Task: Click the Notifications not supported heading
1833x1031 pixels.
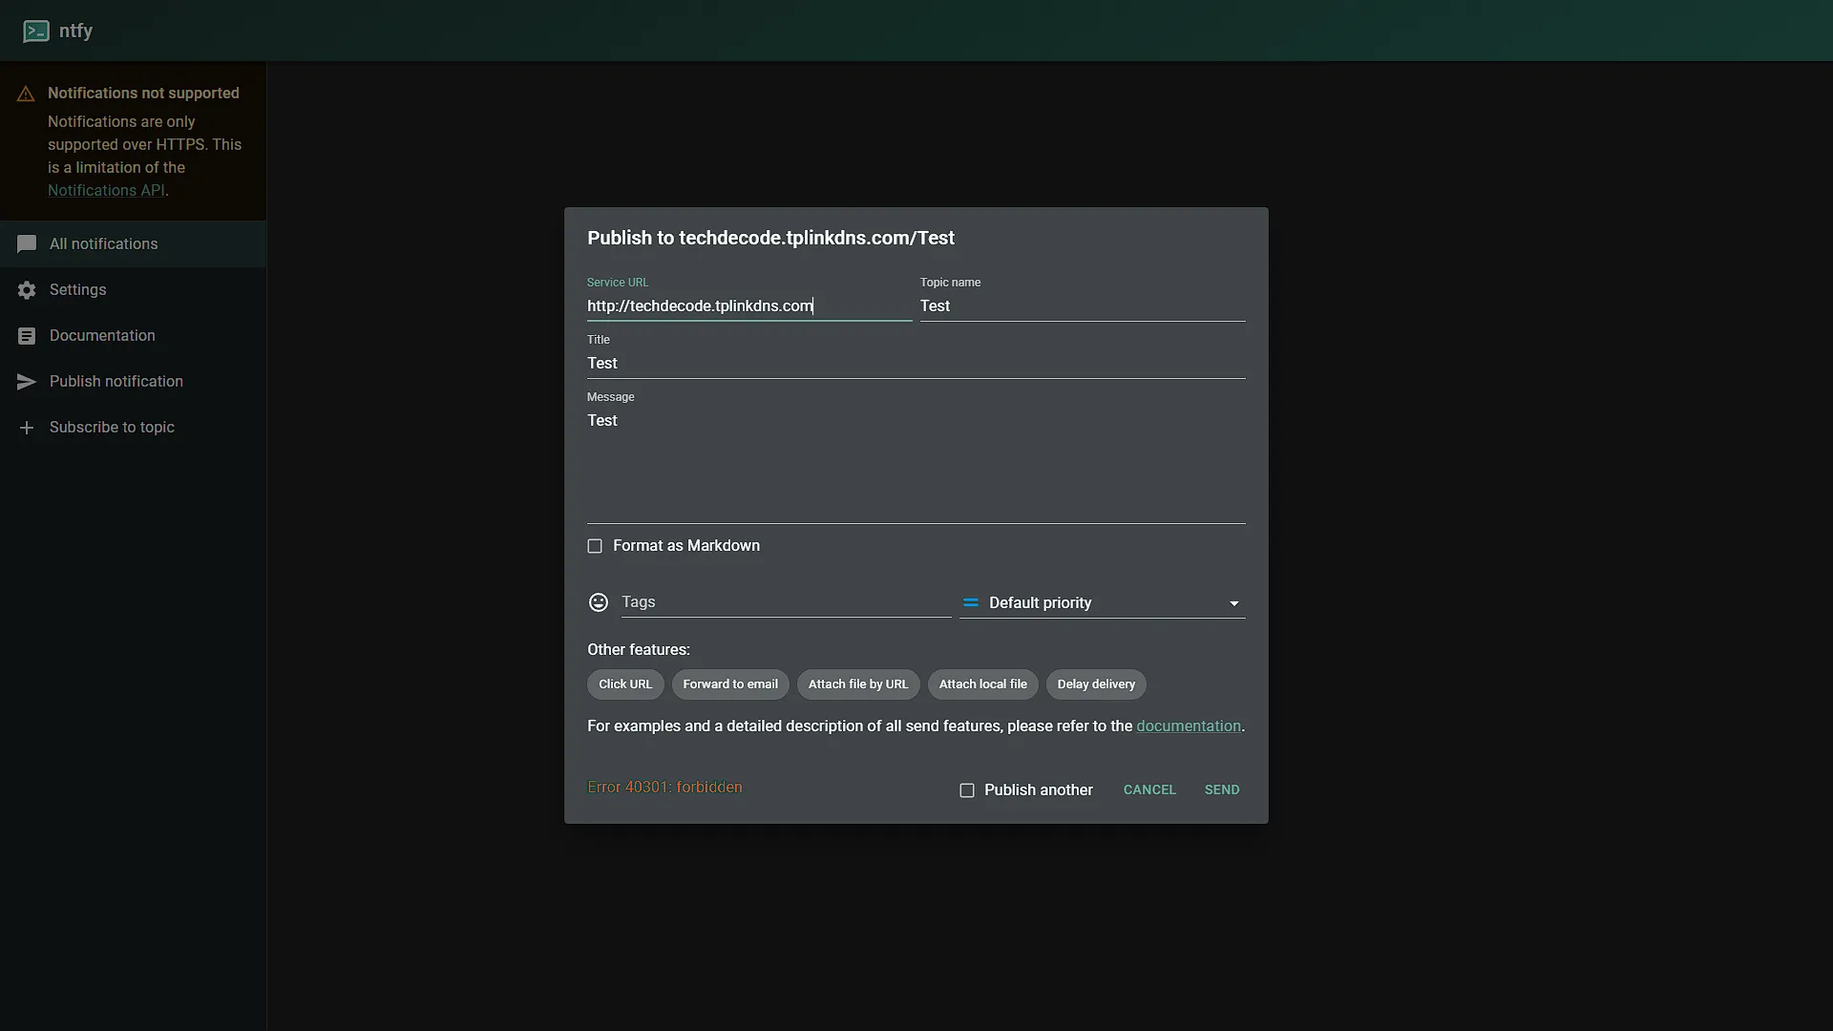Action: point(143,94)
